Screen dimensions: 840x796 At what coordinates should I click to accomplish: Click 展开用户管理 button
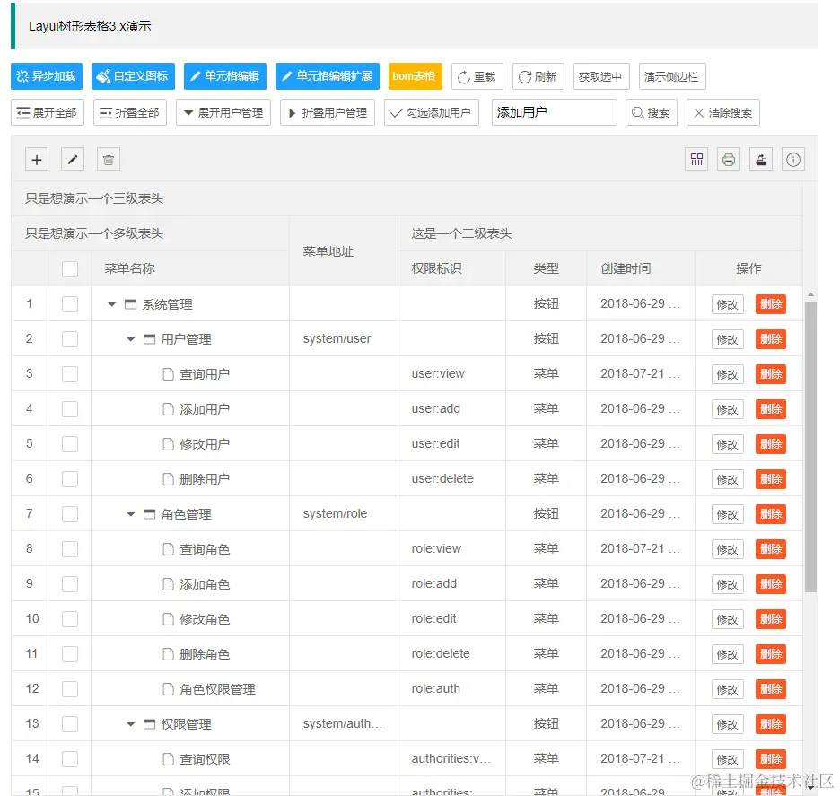point(223,112)
